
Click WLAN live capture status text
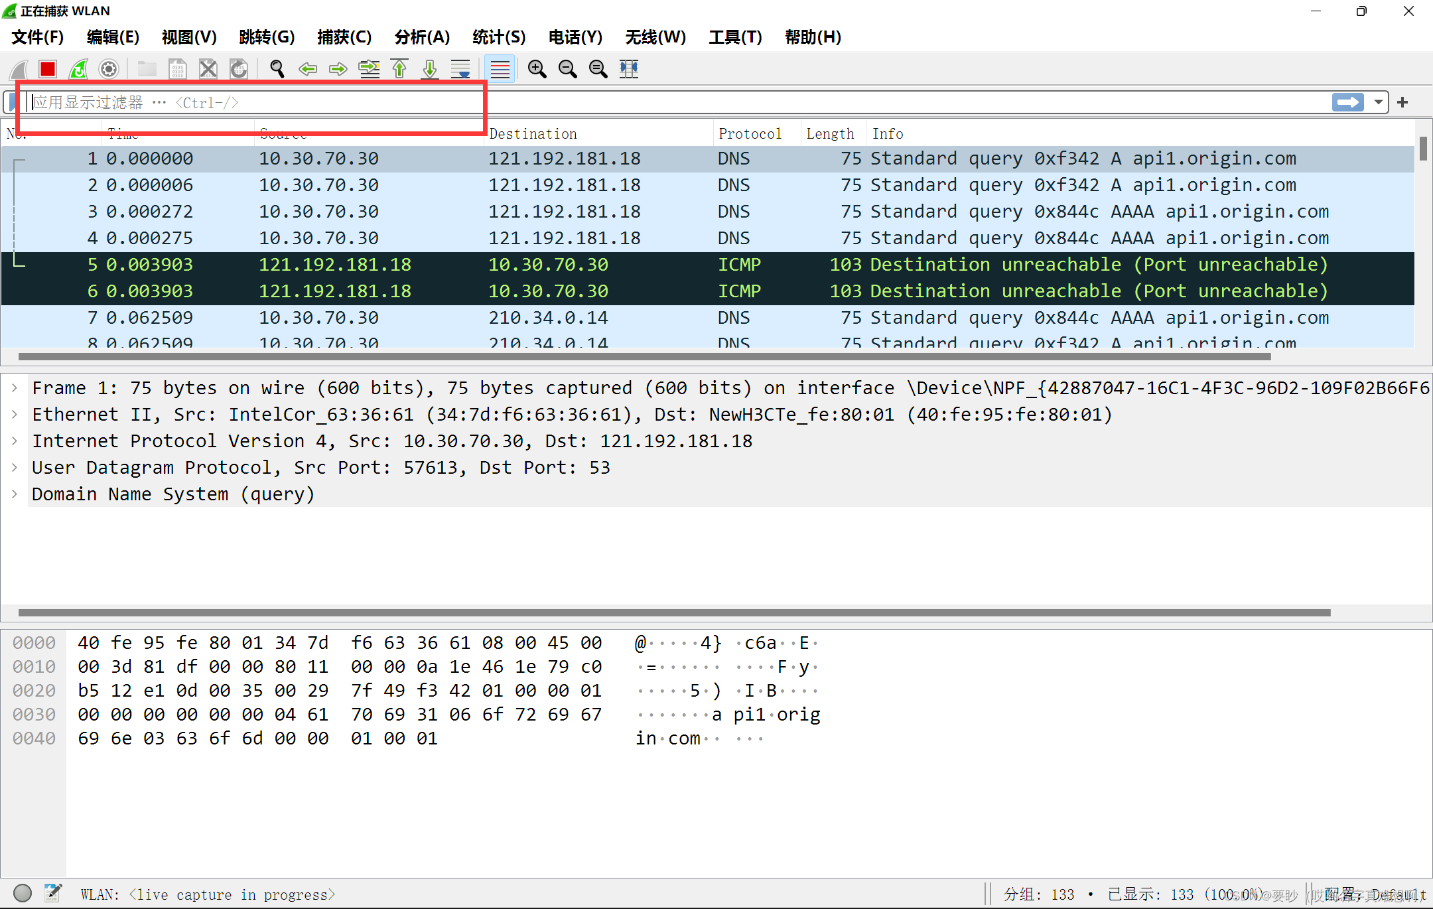point(208,894)
